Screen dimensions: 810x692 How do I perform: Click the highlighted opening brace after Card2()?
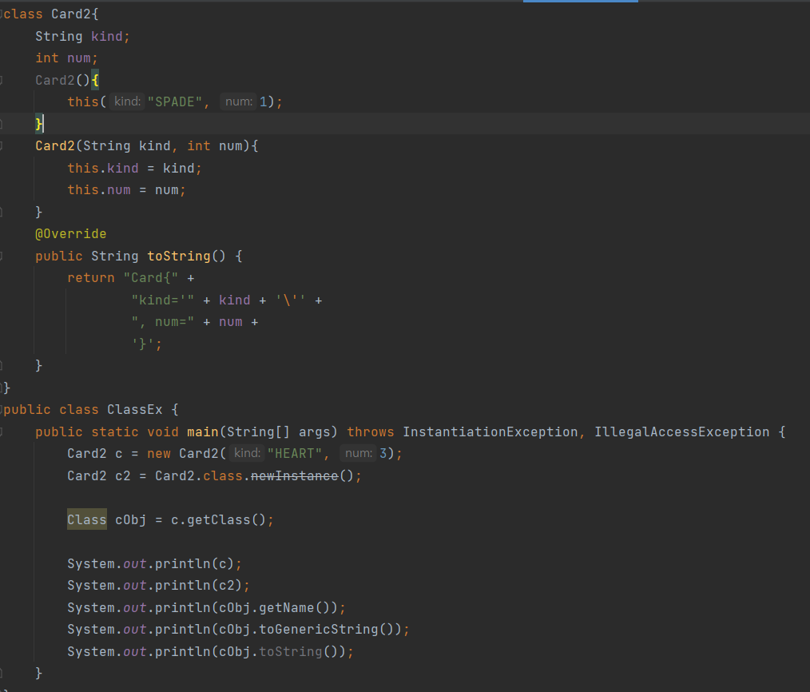(95, 80)
